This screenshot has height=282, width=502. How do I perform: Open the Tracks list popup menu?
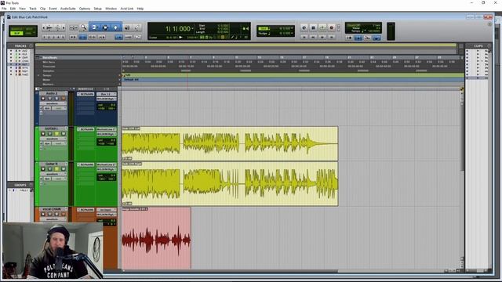click(x=31, y=45)
